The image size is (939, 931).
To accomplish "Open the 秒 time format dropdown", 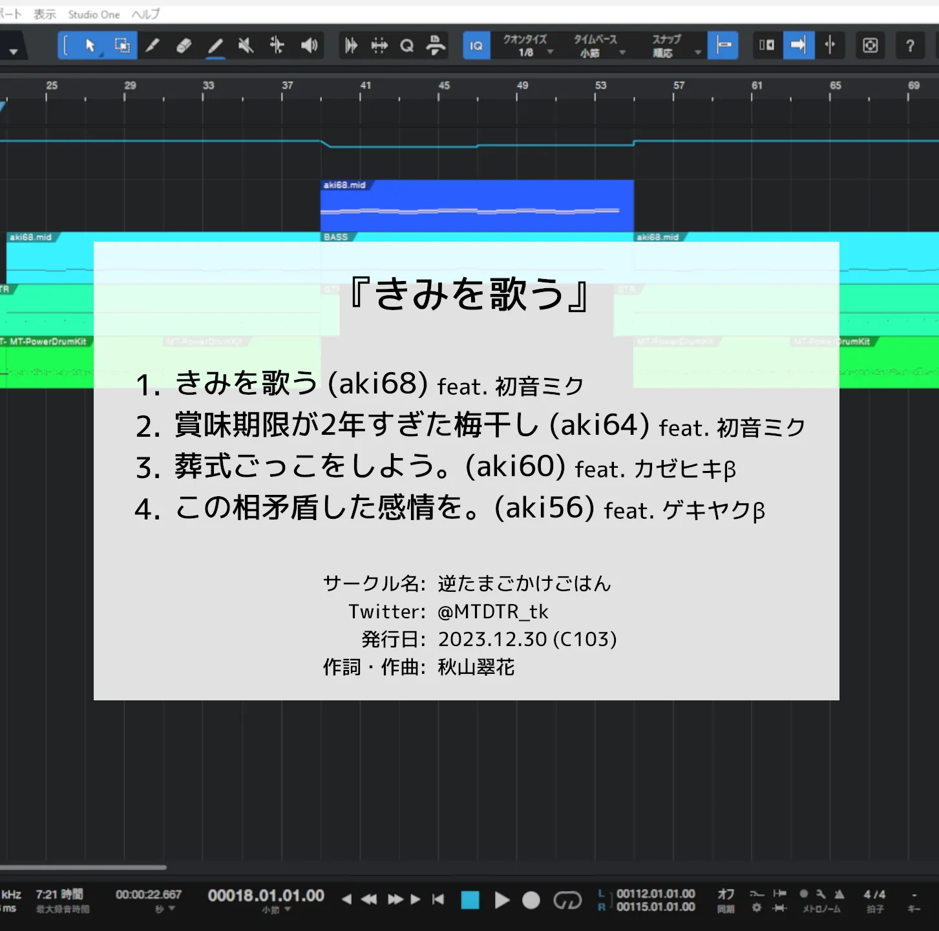I will (x=165, y=909).
